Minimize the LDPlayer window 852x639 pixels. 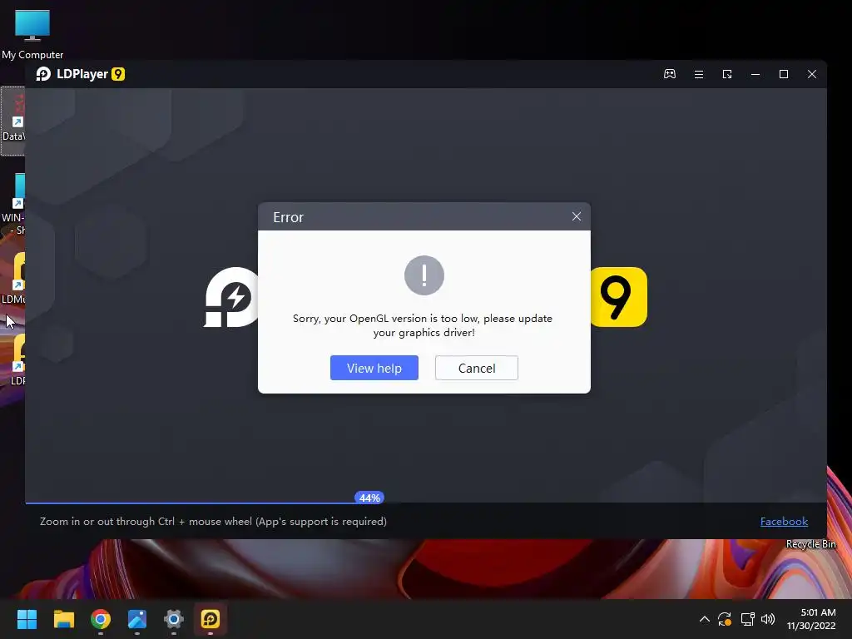pyautogui.click(x=755, y=74)
